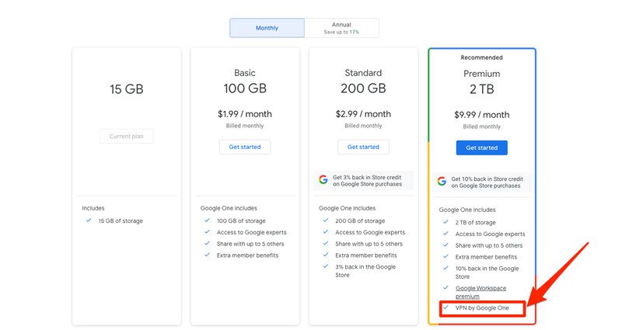Viewport: 622px width, 330px height.
Task: Click the 'Standard' plan title
Action: pyautogui.click(x=363, y=73)
